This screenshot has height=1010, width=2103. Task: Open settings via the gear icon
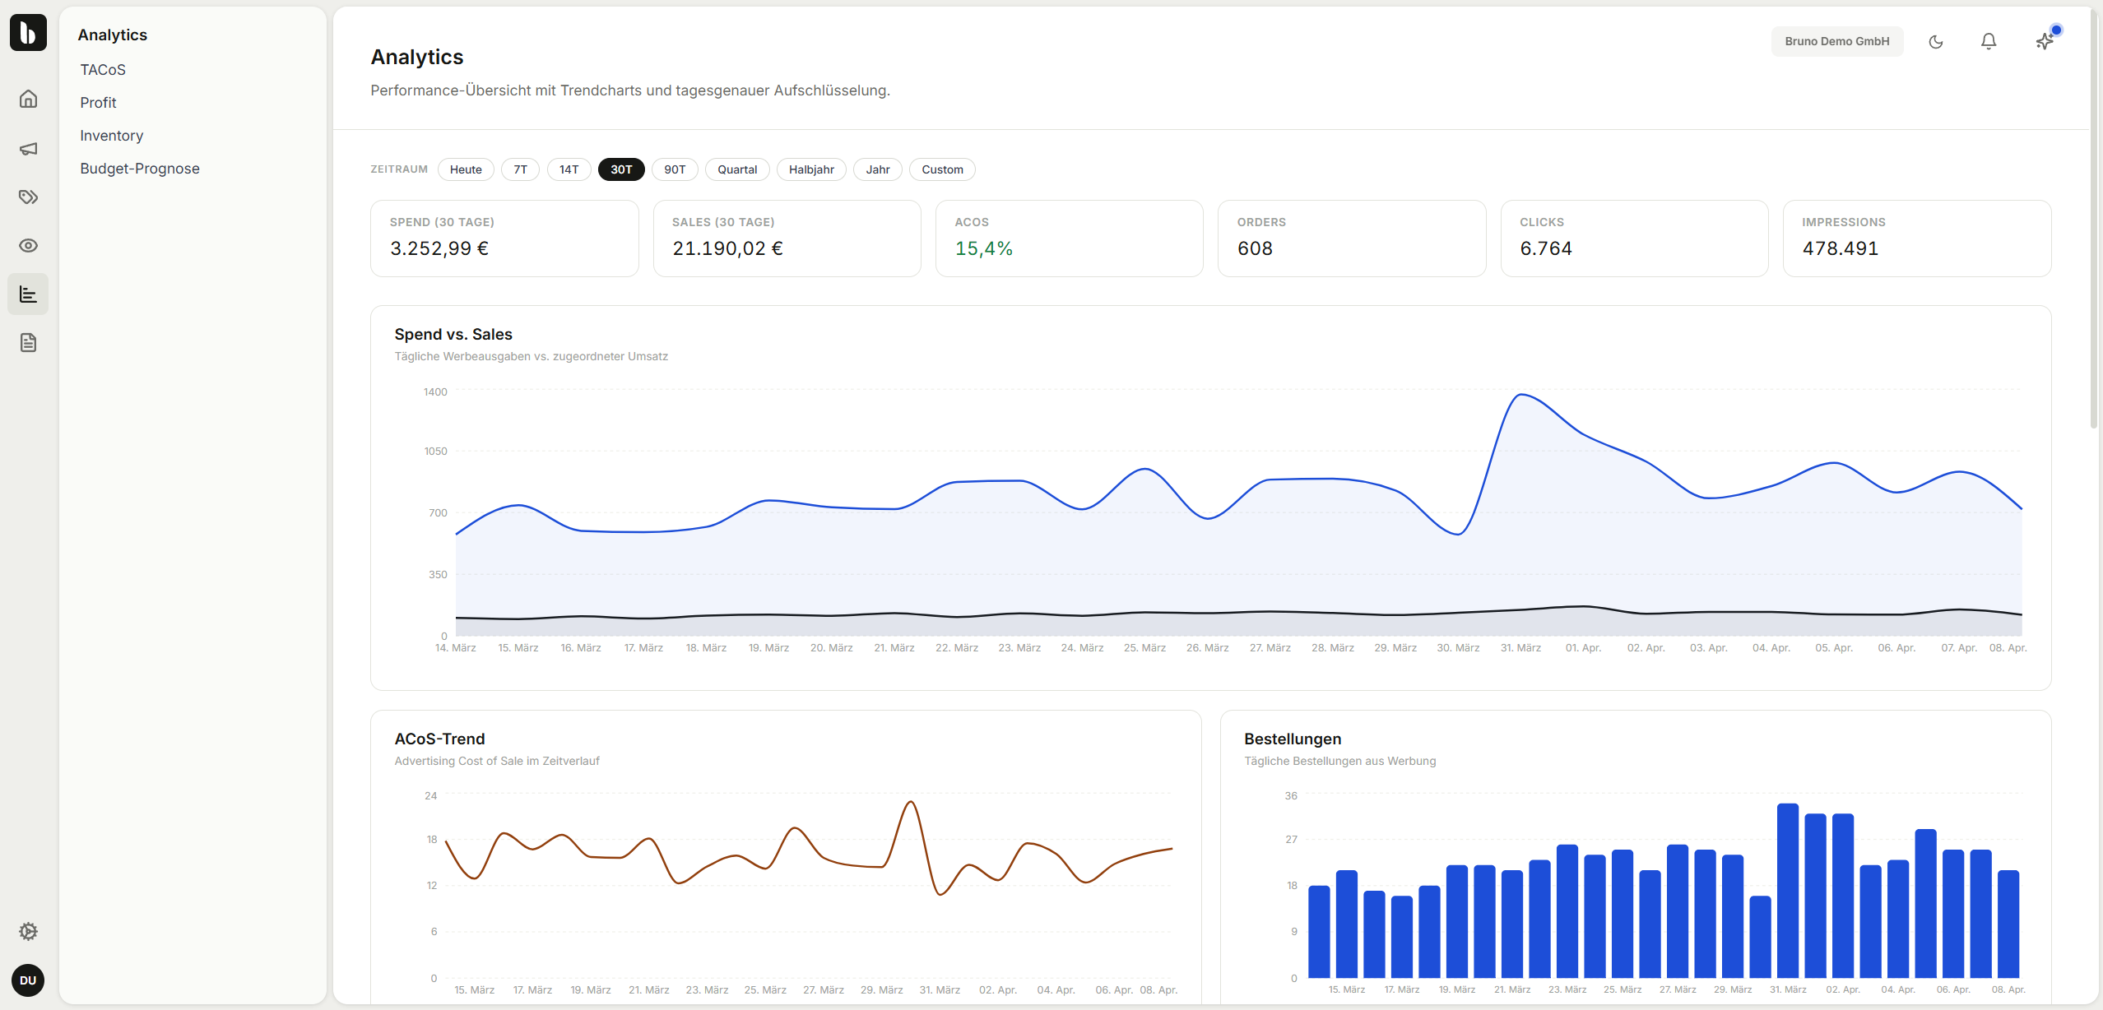point(28,931)
